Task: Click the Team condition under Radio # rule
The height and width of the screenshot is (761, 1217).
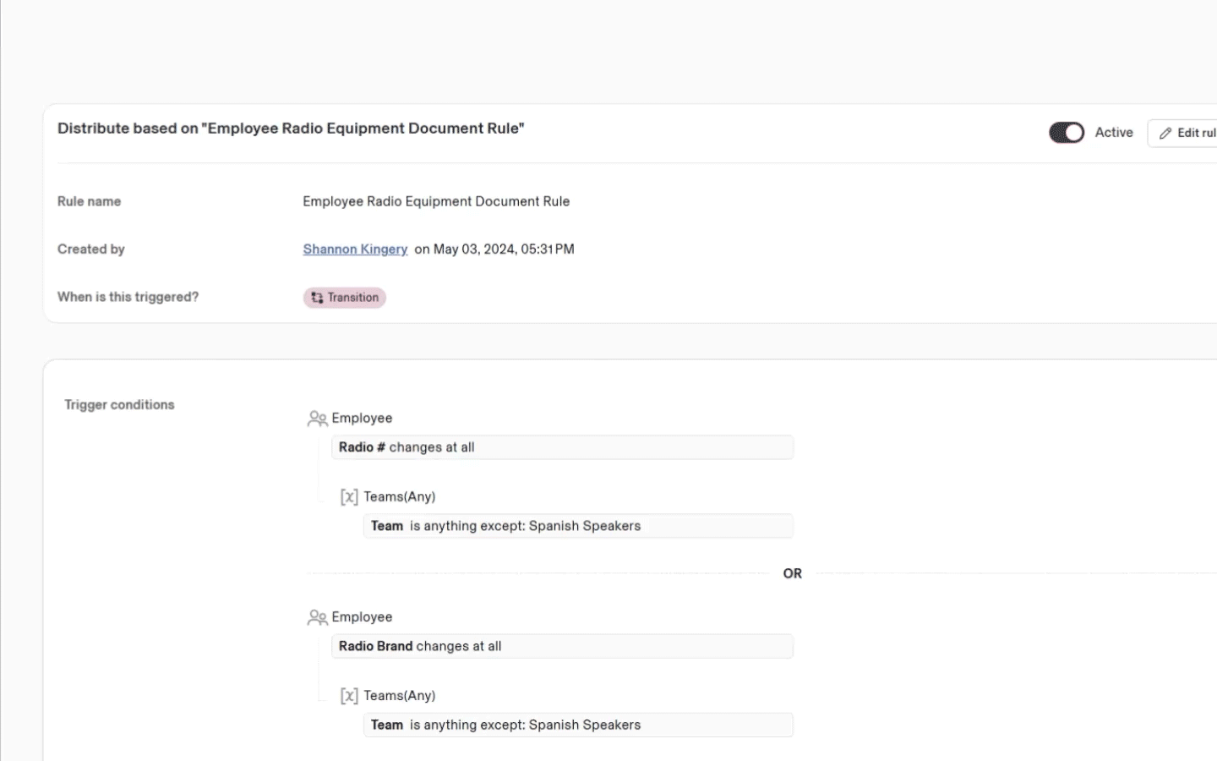Action: coord(578,526)
